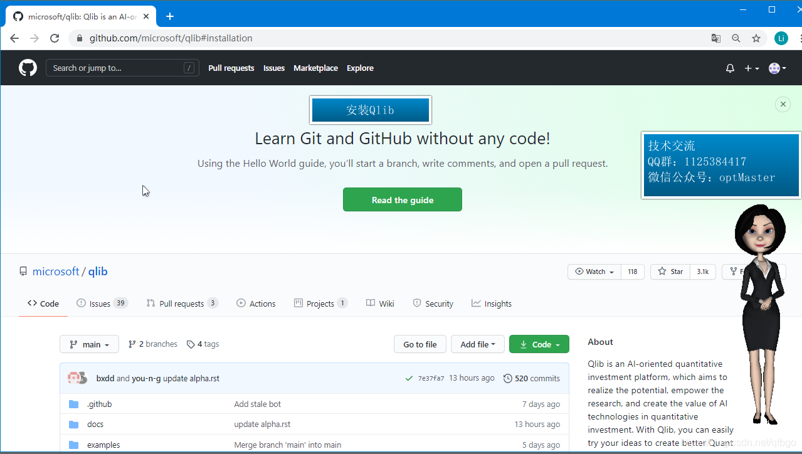Image resolution: width=802 pixels, height=454 pixels.
Task: Click the examples folder icon
Action: point(74,445)
